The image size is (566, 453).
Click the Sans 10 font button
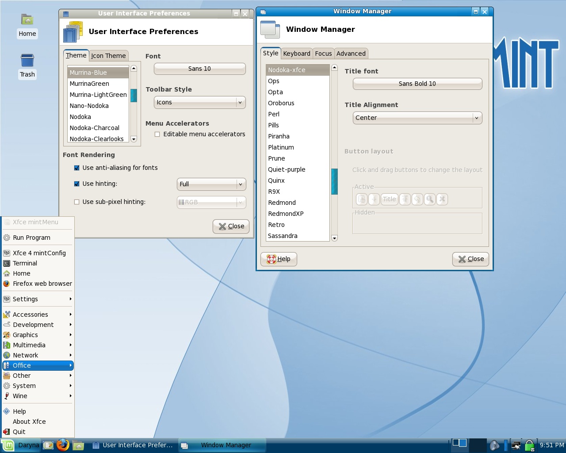point(200,69)
